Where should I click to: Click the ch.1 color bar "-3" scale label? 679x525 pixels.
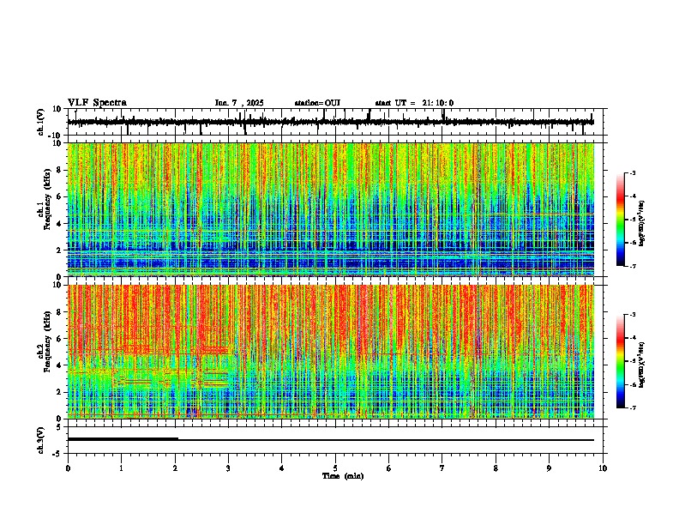coord(632,172)
